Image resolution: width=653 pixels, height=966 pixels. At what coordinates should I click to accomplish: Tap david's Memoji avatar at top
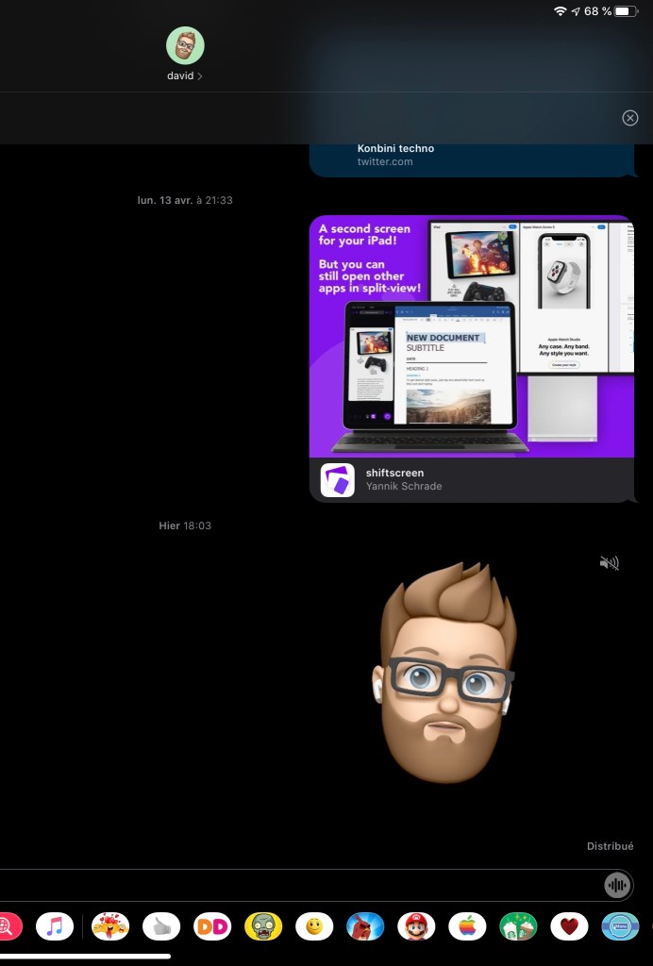coord(185,45)
